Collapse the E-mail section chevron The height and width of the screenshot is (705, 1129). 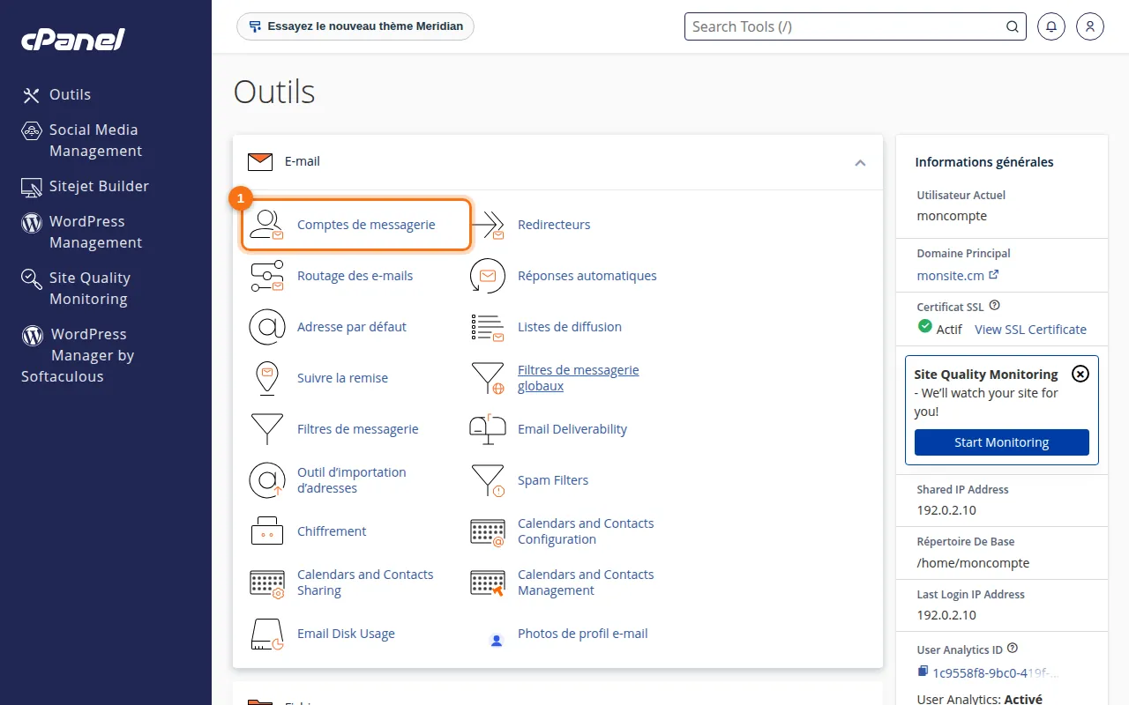coord(860,162)
